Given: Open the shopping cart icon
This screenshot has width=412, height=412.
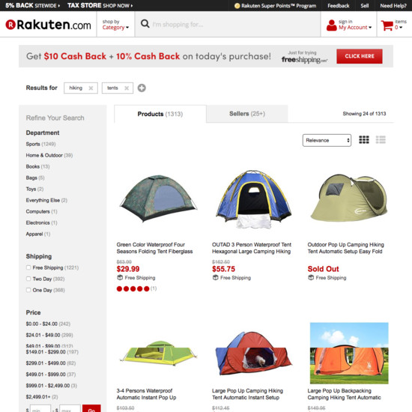Looking at the screenshot, I should coord(387,25).
